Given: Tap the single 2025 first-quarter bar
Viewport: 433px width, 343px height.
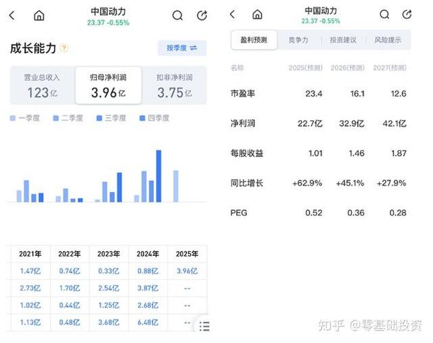Looking at the screenshot, I should (x=176, y=186).
